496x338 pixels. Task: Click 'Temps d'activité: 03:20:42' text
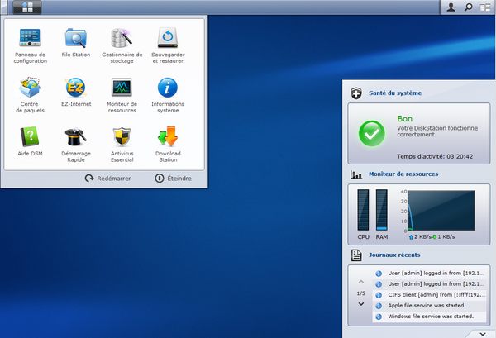tap(435, 156)
